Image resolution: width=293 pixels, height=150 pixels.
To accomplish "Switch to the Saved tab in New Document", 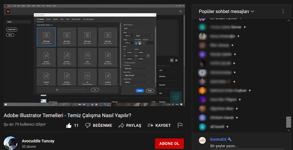I will (48, 19).
